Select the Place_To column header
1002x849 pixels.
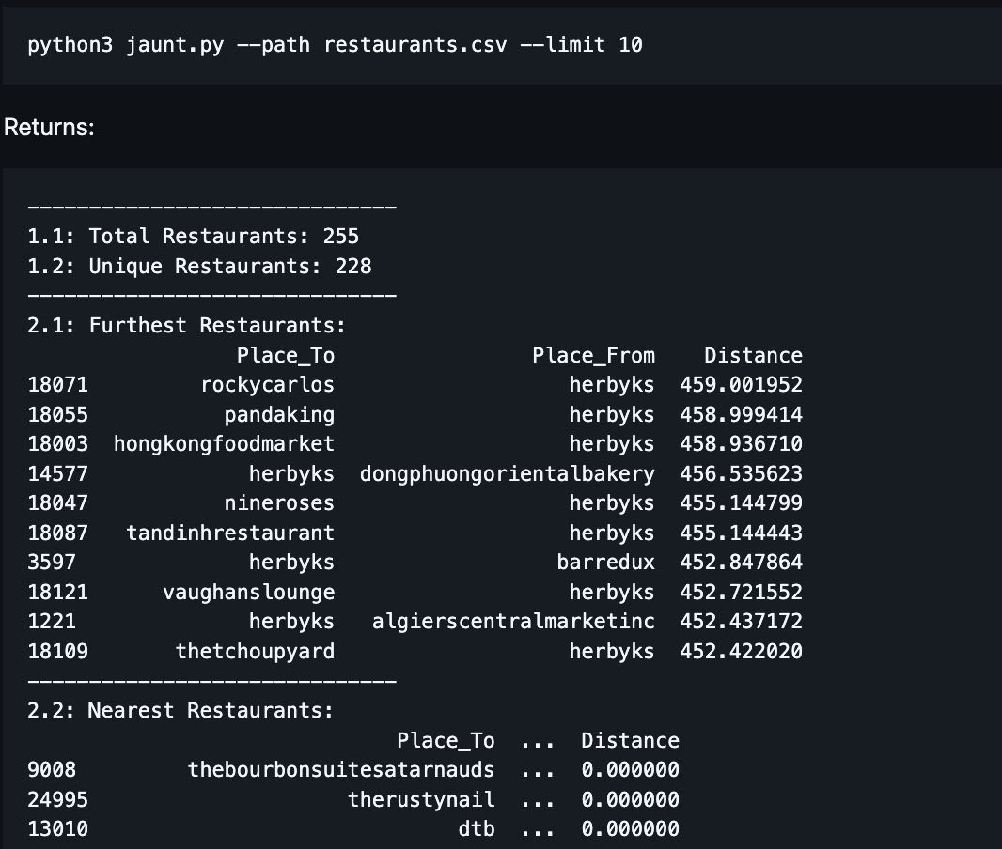285,355
